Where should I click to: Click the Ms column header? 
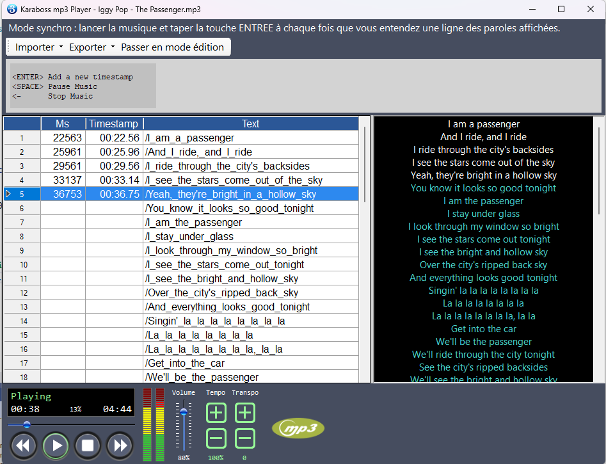[x=62, y=124]
